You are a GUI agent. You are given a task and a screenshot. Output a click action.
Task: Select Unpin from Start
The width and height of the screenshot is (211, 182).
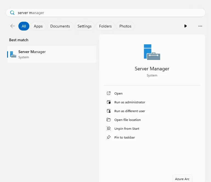point(126,129)
